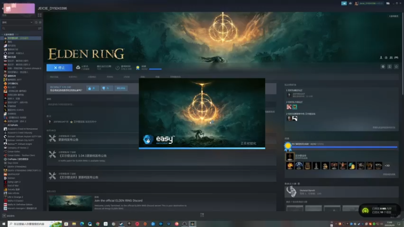The width and height of the screenshot is (404, 227).
Task: Add Elden Ring to favorites star
Action: point(396,67)
